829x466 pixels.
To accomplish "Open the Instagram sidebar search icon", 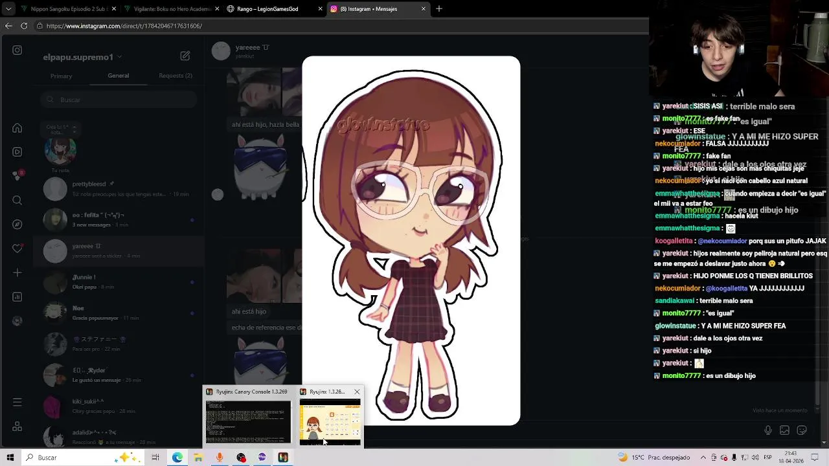I will click(17, 200).
